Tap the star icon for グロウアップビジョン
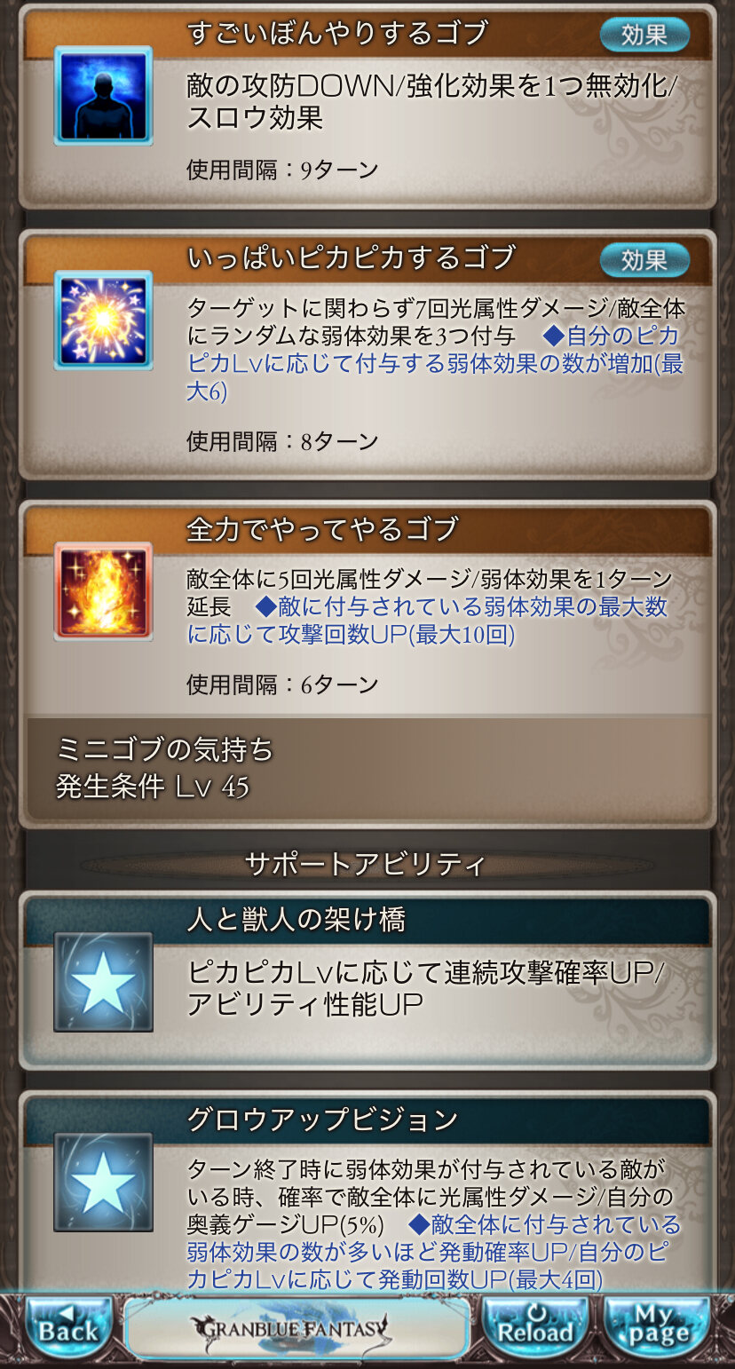735x1369 pixels. [103, 1182]
